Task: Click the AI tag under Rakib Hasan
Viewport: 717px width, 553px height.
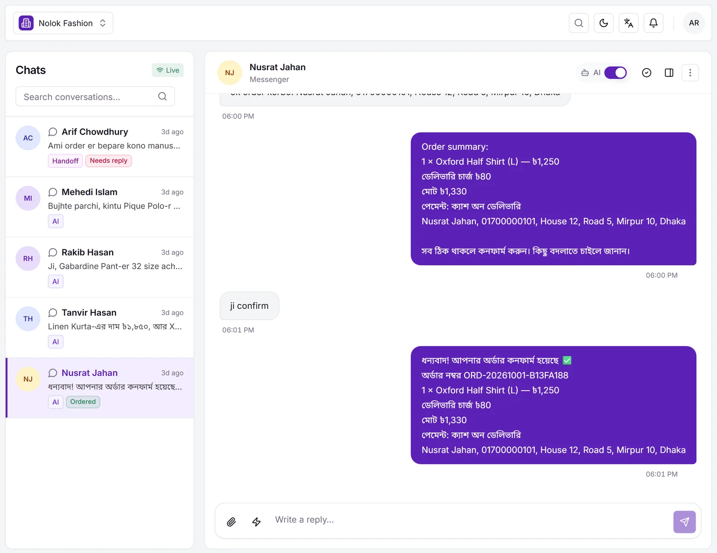Action: click(56, 281)
